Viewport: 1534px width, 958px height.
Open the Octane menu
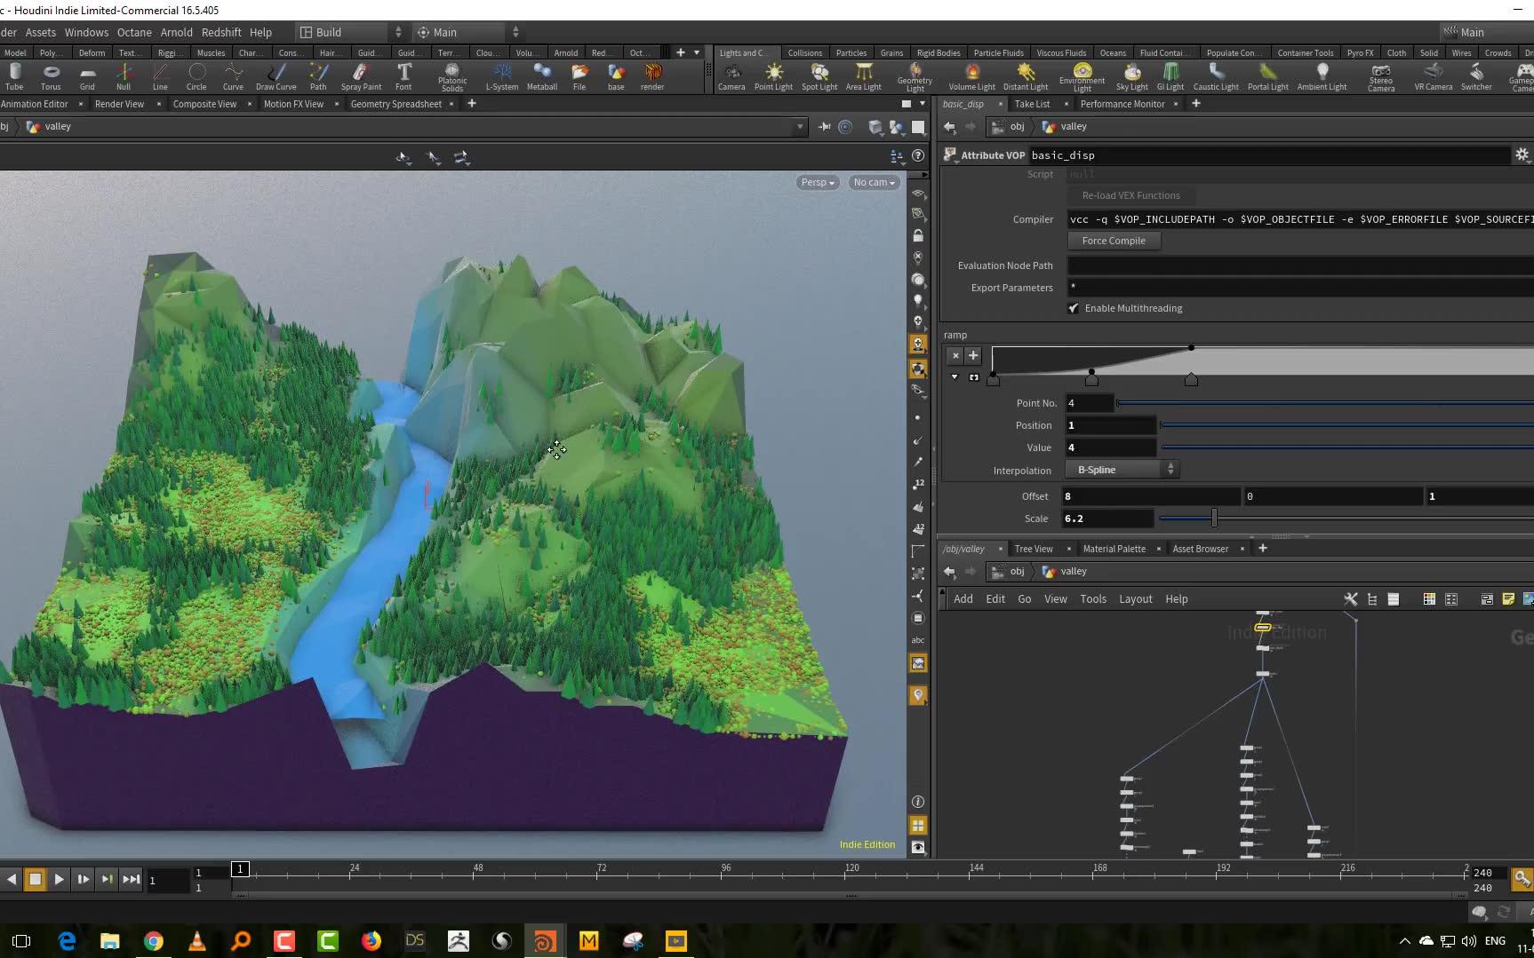point(134,32)
